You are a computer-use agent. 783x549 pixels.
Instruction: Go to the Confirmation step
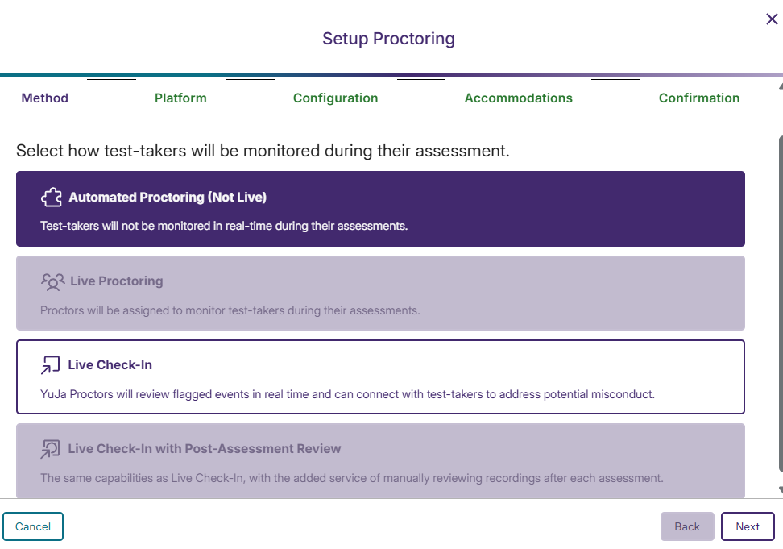coord(699,98)
